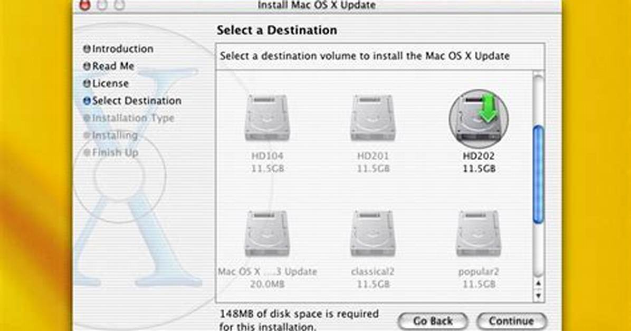The image size is (631, 331).
Task: Click the HD202 volume name label
Action: (479, 156)
